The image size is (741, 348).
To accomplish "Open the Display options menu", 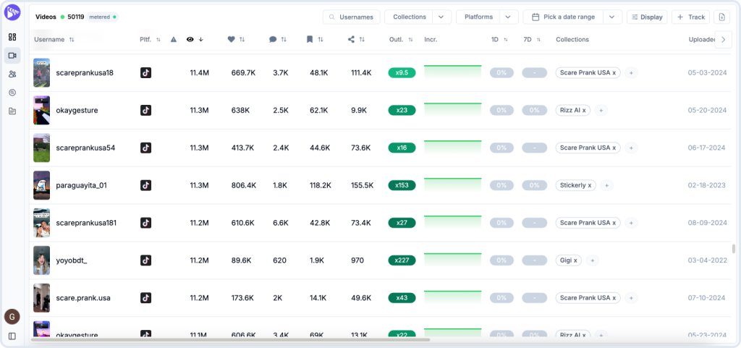I will (x=647, y=17).
